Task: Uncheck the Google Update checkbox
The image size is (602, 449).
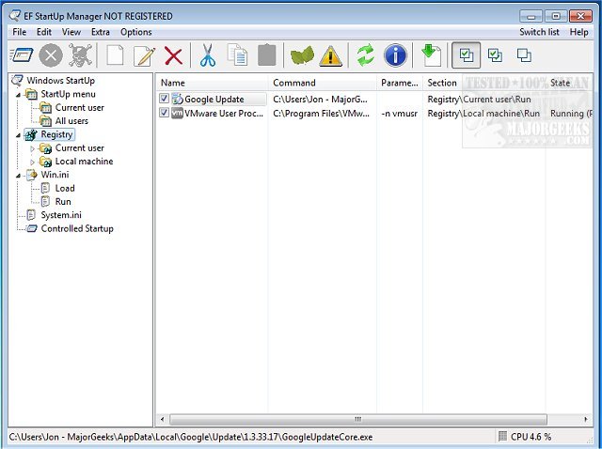Action: click(165, 99)
